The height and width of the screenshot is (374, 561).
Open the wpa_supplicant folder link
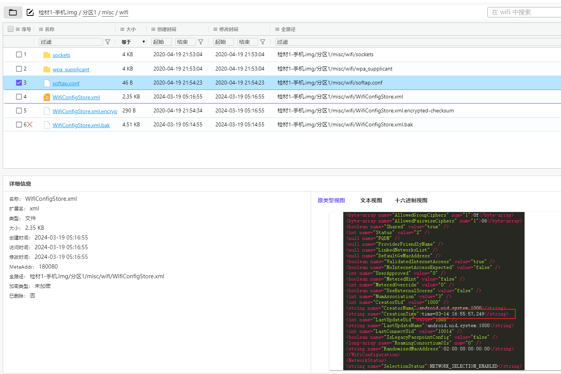coord(71,69)
